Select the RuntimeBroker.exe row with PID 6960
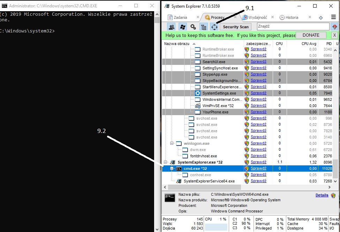Image resolution: width=340 pixels, height=232 pixels. click(247, 55)
